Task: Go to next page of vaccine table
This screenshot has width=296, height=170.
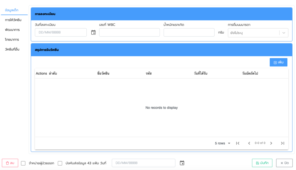Action: click(271, 143)
